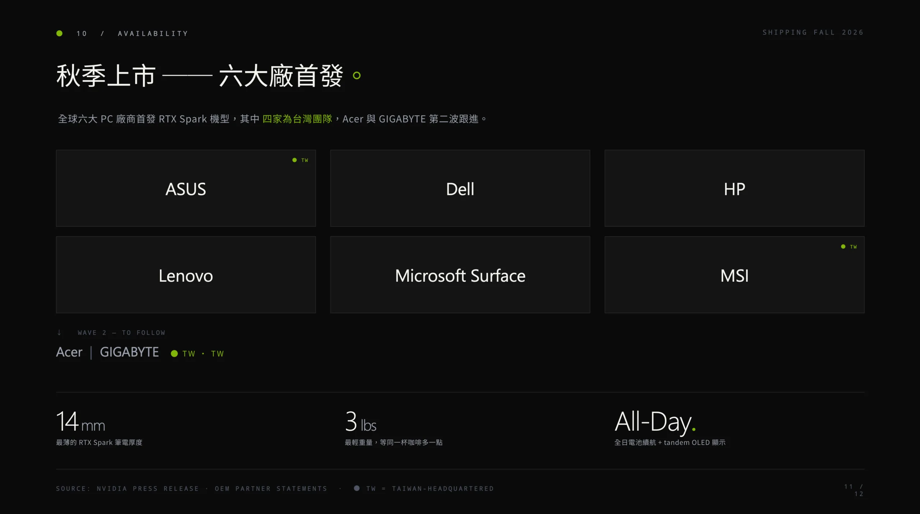Screen dimensions: 920x514
Task: Click the 'SHIPPING FALL 2026' text
Action: [x=813, y=32]
